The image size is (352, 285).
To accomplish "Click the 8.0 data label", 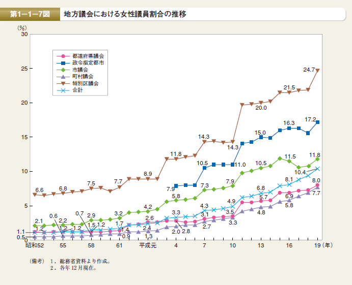I will (316, 180).
